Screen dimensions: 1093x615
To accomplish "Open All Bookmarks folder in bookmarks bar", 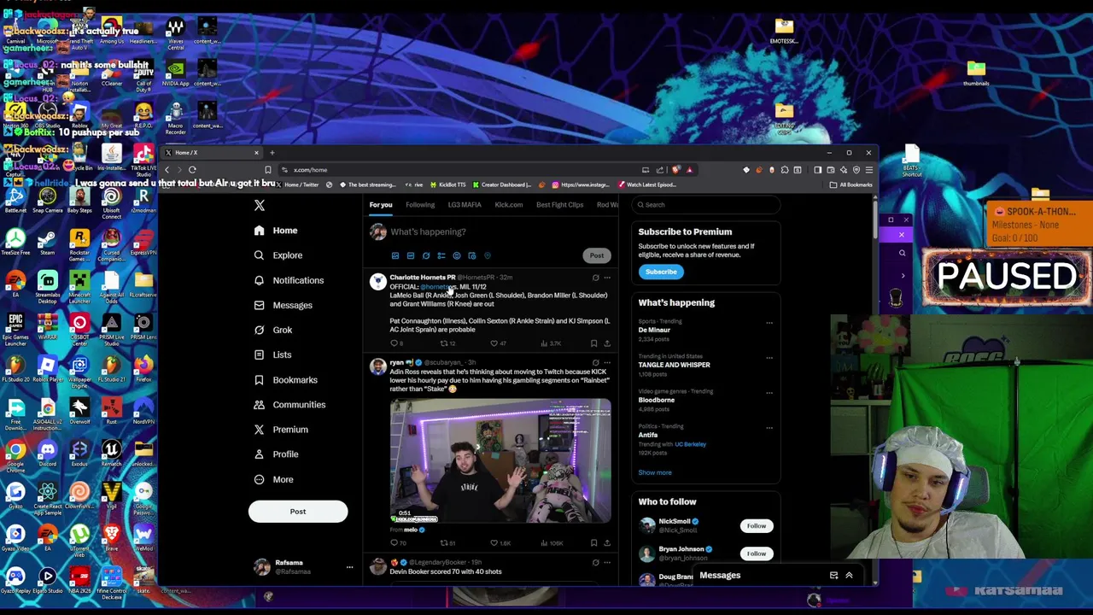I will pyautogui.click(x=853, y=185).
